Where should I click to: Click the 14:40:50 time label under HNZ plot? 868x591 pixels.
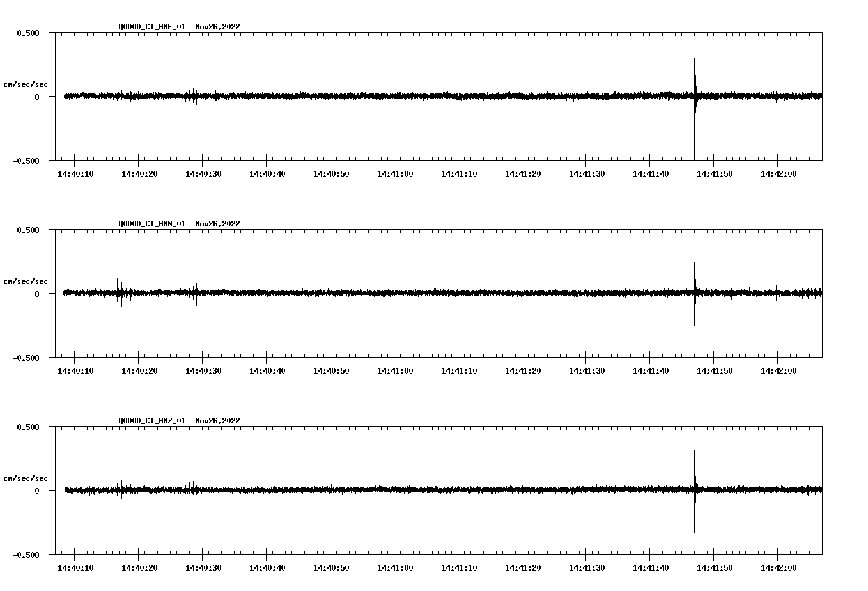330,568
